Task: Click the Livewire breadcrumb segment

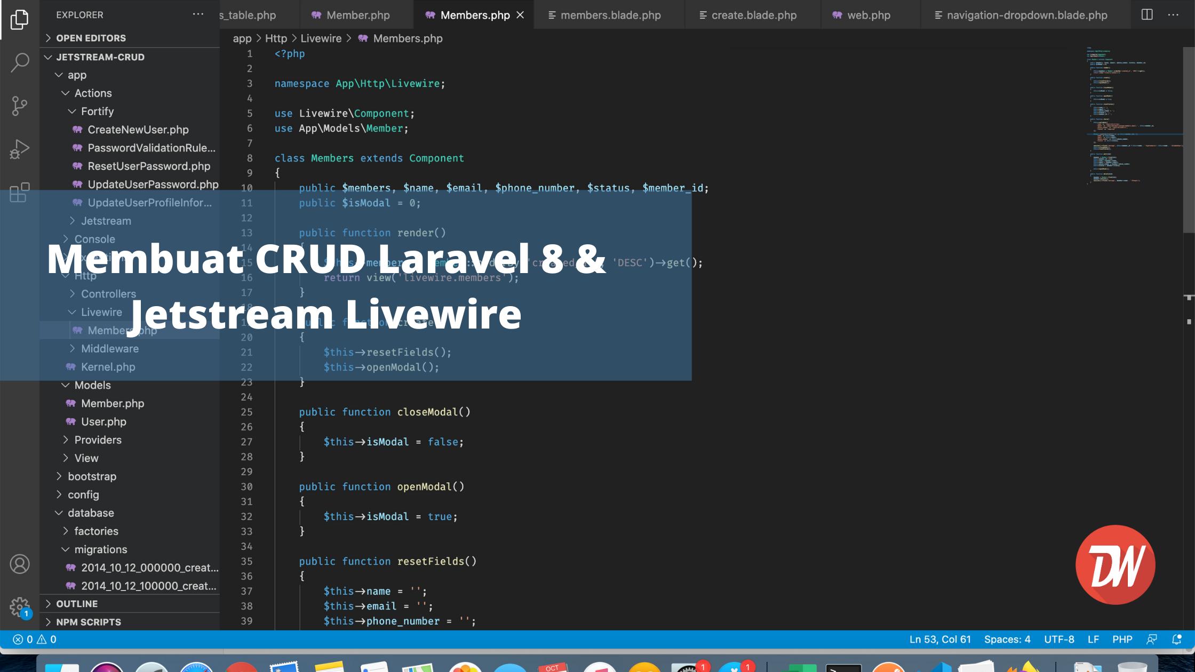Action: pyautogui.click(x=321, y=38)
